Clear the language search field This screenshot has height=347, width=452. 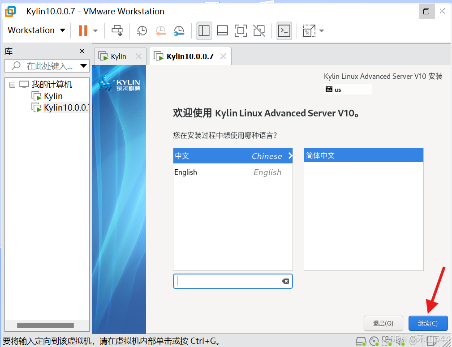[x=285, y=281]
